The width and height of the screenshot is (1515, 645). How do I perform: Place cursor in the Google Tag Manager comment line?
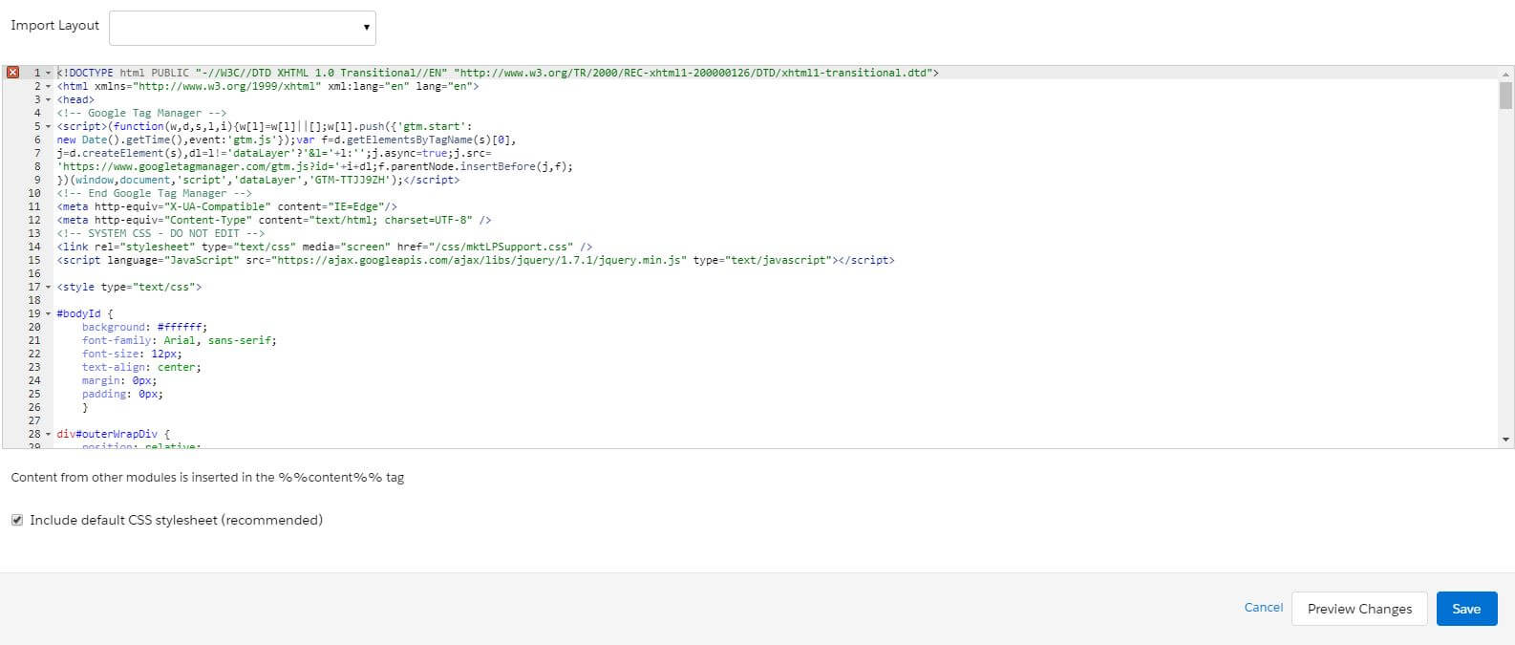pos(141,113)
